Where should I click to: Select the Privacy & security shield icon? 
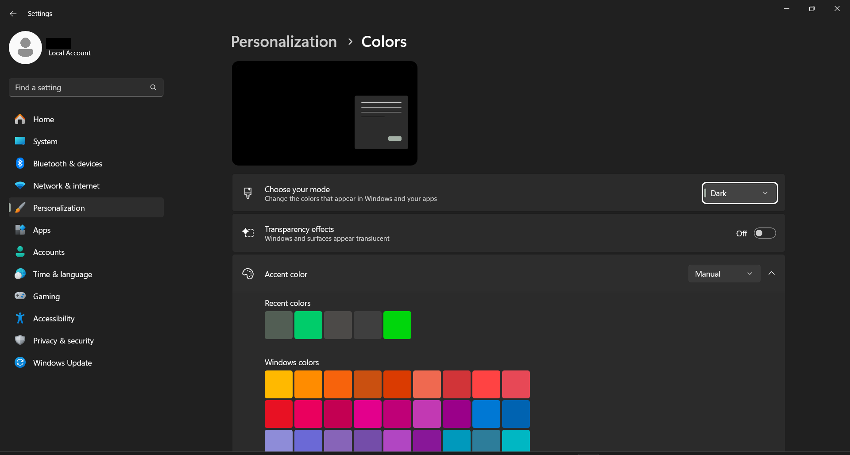[20, 340]
